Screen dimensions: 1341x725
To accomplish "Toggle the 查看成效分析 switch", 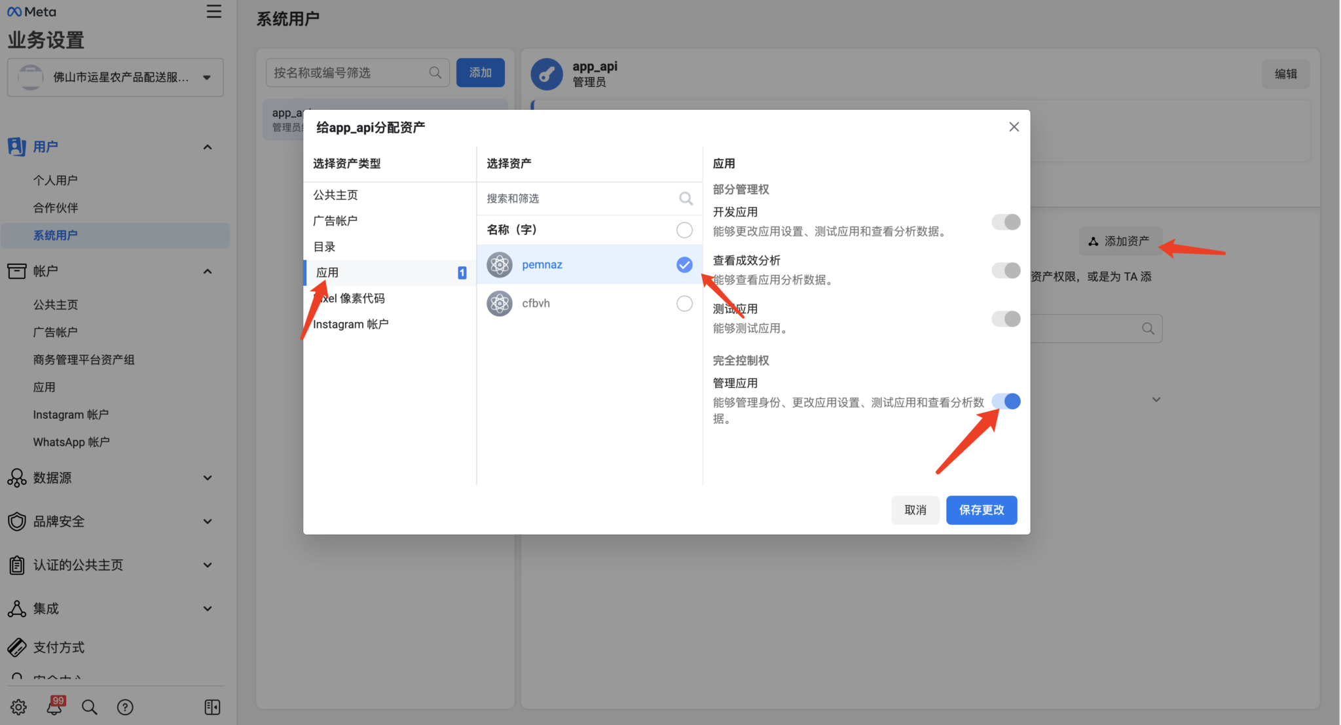I will tap(1006, 271).
